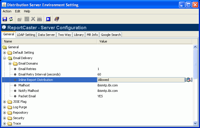Image resolution: width=200 pixels, height=128 pixels.
Task: Open the Action menu
Action: pyautogui.click(x=7, y=11)
